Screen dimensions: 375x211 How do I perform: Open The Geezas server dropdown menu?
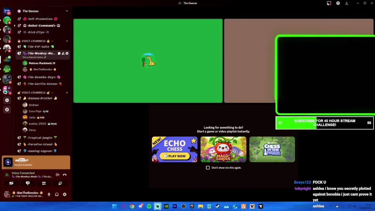coord(67,11)
